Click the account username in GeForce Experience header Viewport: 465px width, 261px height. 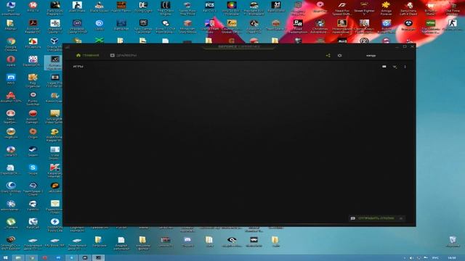tap(371, 55)
